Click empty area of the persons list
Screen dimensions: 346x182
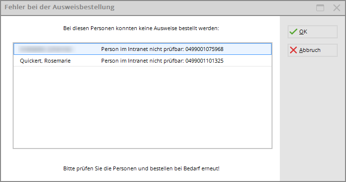[x=143, y=107]
